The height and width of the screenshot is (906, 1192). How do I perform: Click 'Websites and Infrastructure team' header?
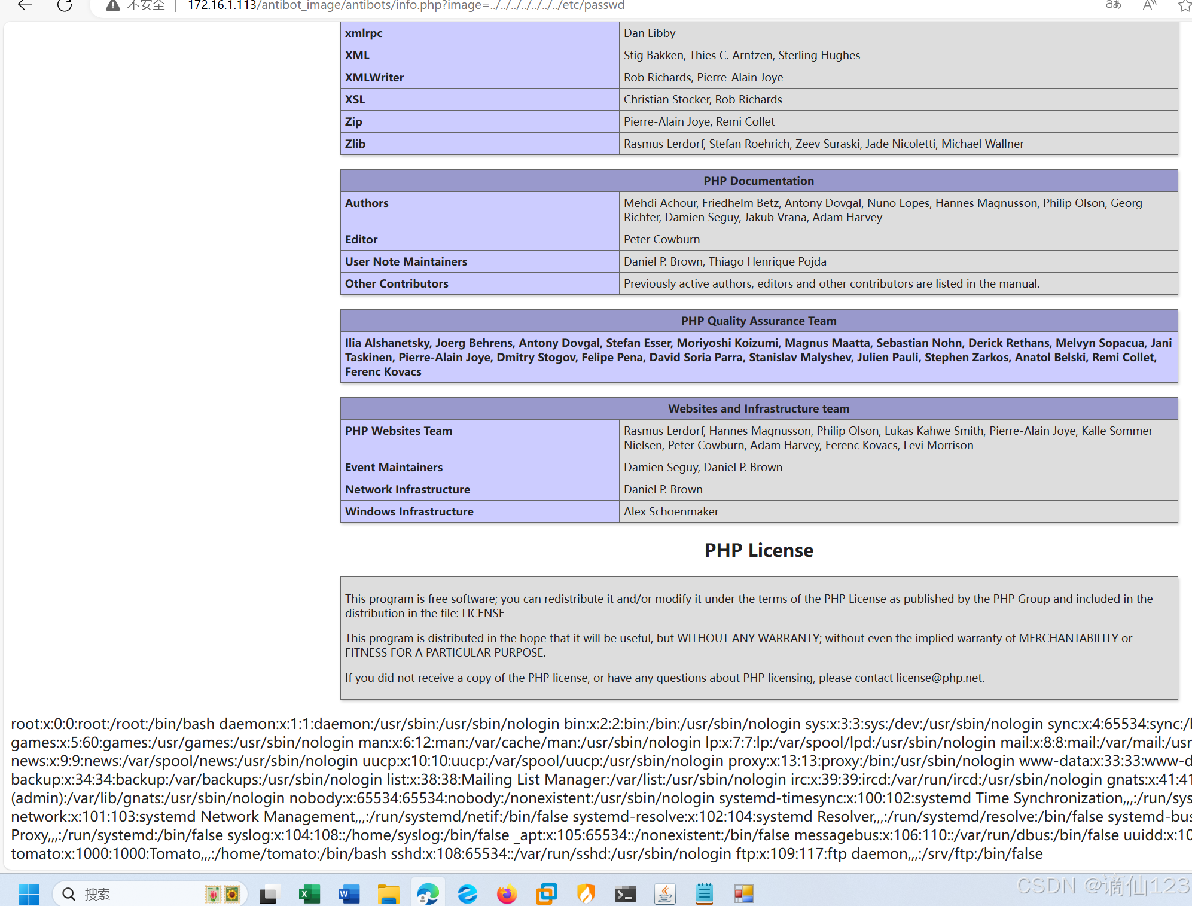click(x=759, y=408)
